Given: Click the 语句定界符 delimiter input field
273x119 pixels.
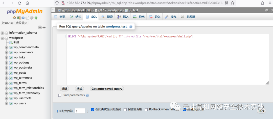Looking at the screenshot, I should [x=80, y=111].
